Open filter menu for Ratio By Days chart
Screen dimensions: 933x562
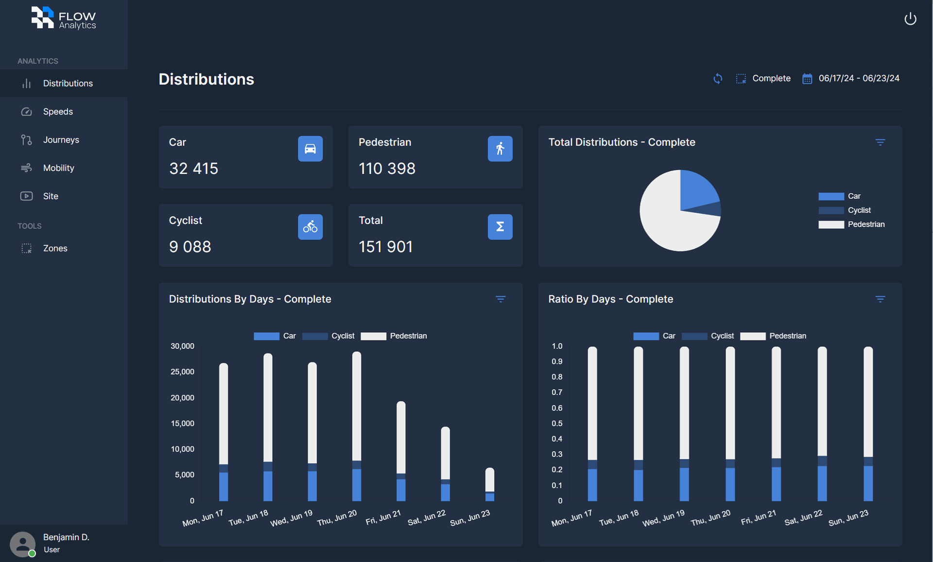click(880, 299)
